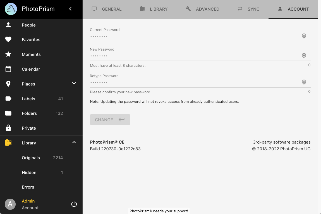Collapse the sidebar with the left chevron
The width and height of the screenshot is (321, 214).
coord(70,9)
